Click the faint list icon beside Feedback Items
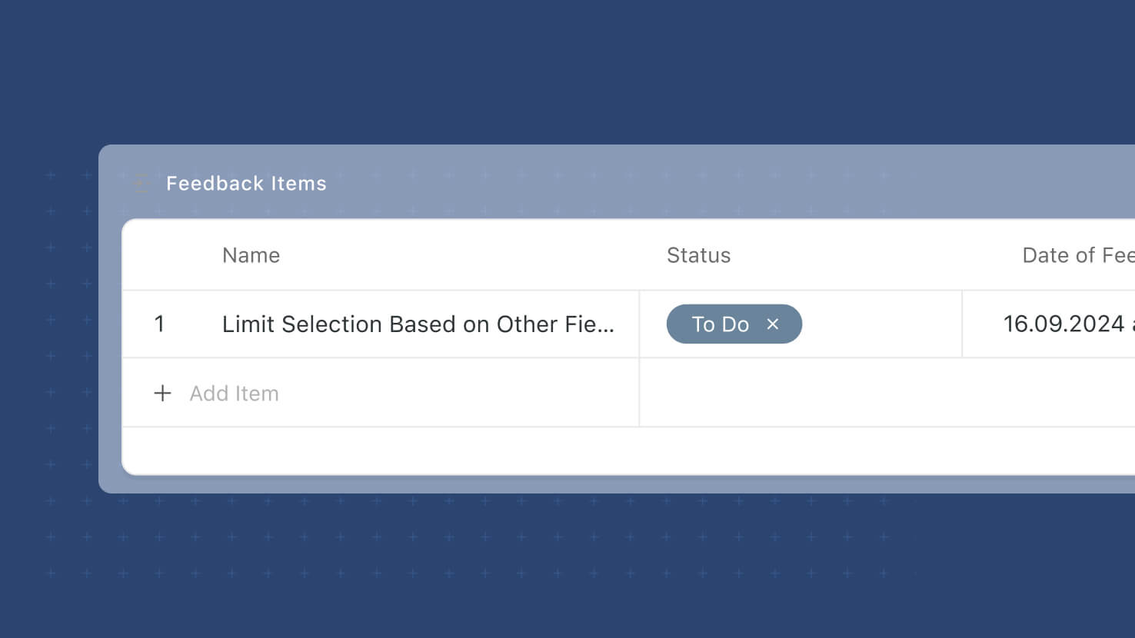 (141, 183)
